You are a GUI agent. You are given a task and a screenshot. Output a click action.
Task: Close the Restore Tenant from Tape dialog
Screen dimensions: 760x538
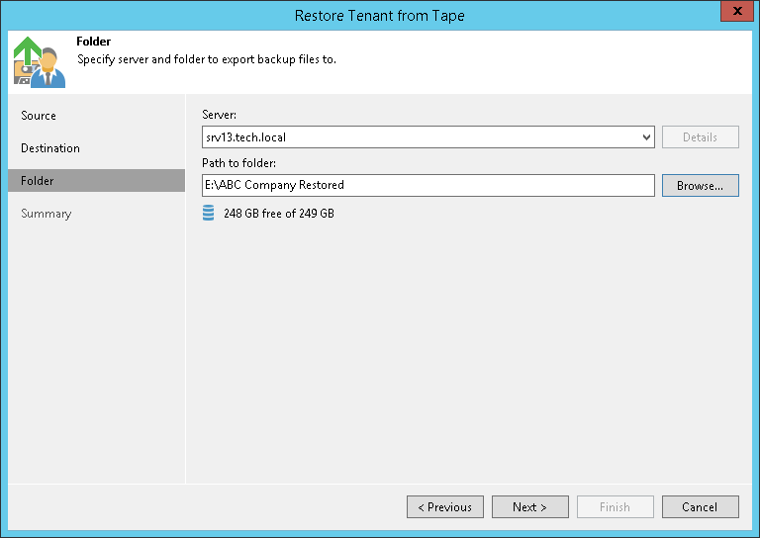click(x=733, y=14)
